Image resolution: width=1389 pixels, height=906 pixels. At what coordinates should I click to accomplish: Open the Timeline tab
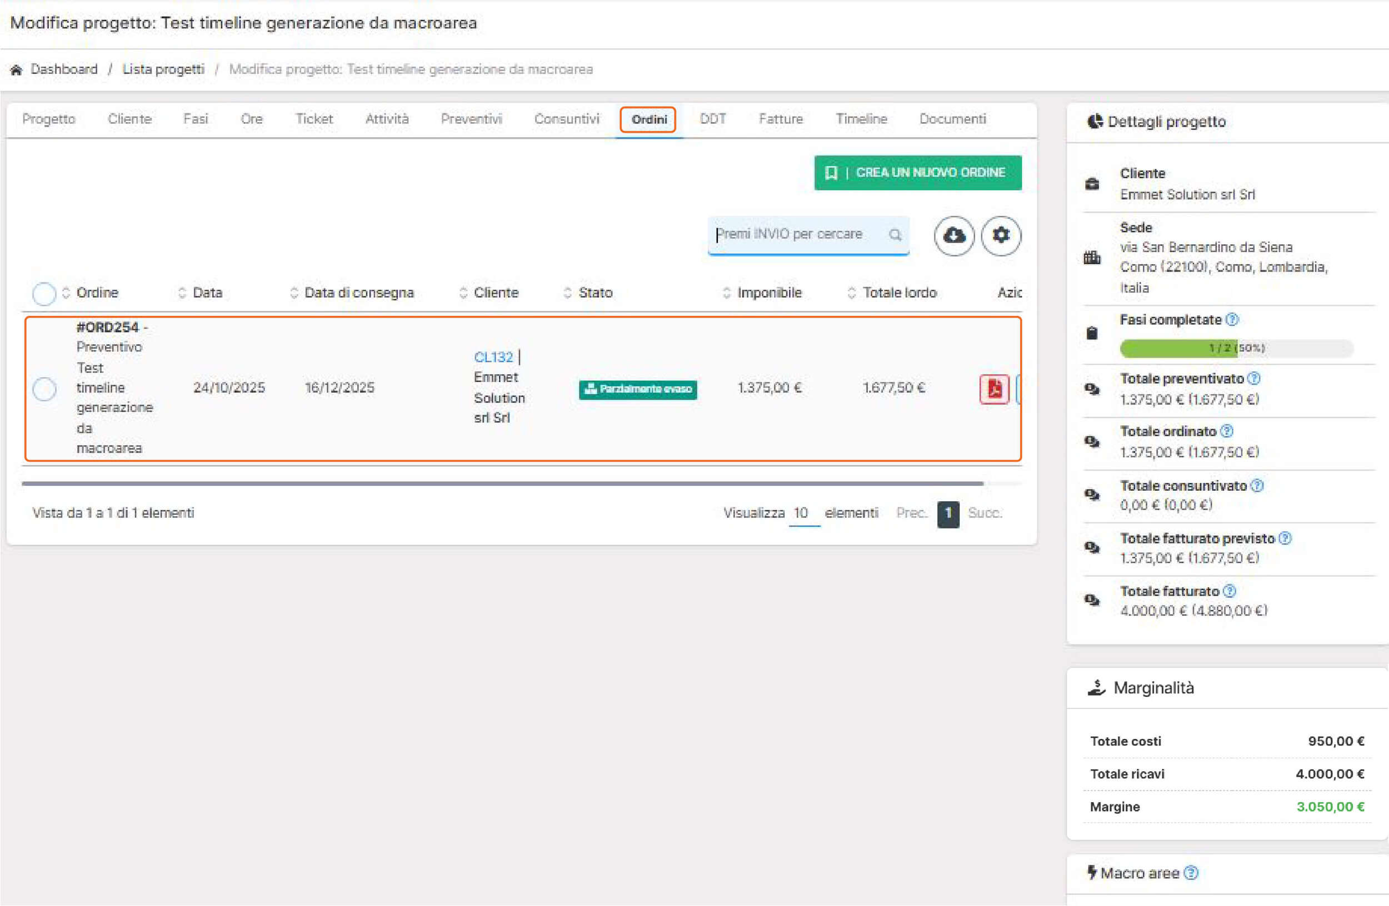click(861, 119)
